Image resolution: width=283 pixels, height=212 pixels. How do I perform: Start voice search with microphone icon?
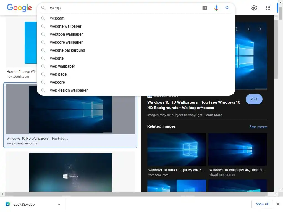[216, 8]
